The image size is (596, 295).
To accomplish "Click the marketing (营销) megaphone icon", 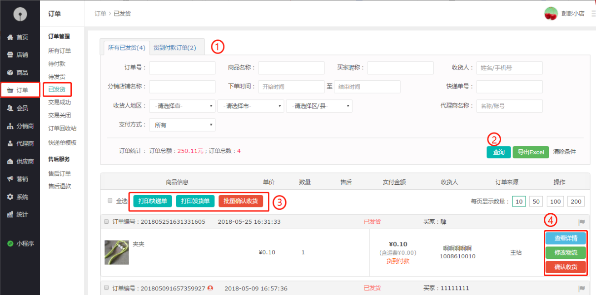I will coord(10,179).
